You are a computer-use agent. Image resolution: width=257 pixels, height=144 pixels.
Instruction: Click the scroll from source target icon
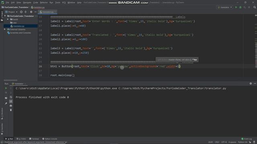[x=21, y=12]
